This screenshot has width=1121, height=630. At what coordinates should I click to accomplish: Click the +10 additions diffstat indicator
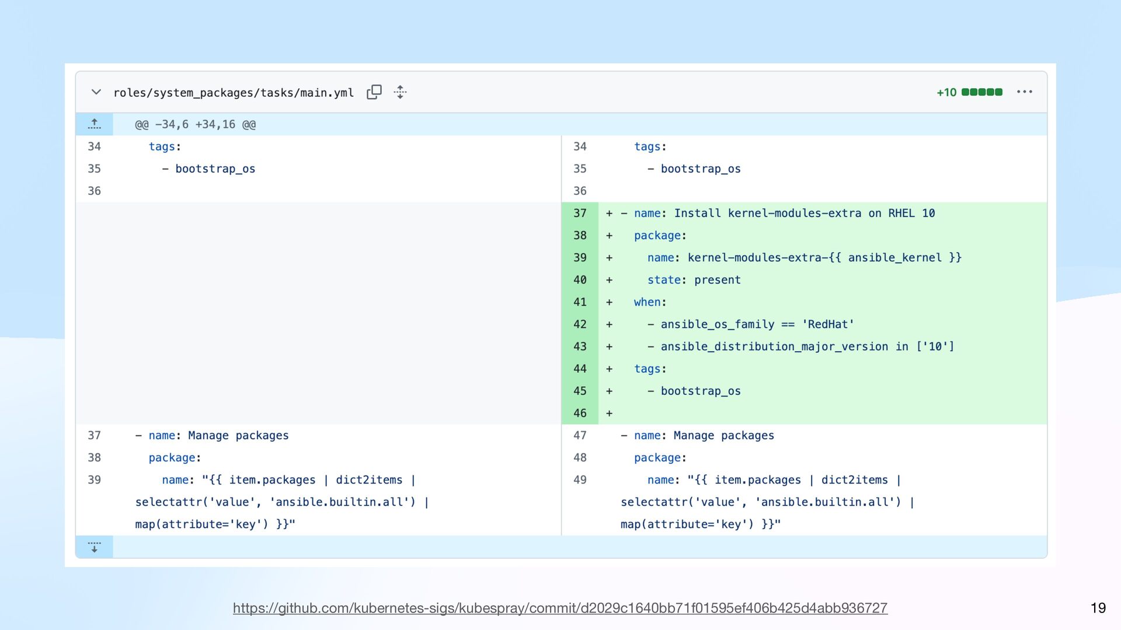pos(946,92)
